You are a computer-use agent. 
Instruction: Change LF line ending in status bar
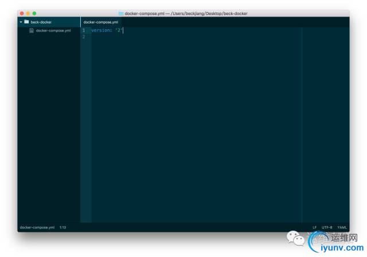[x=315, y=227]
